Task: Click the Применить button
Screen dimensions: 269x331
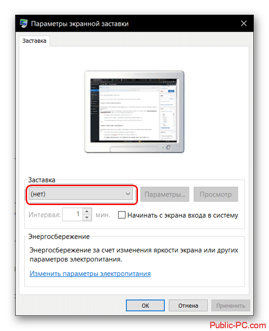Action: (x=230, y=305)
